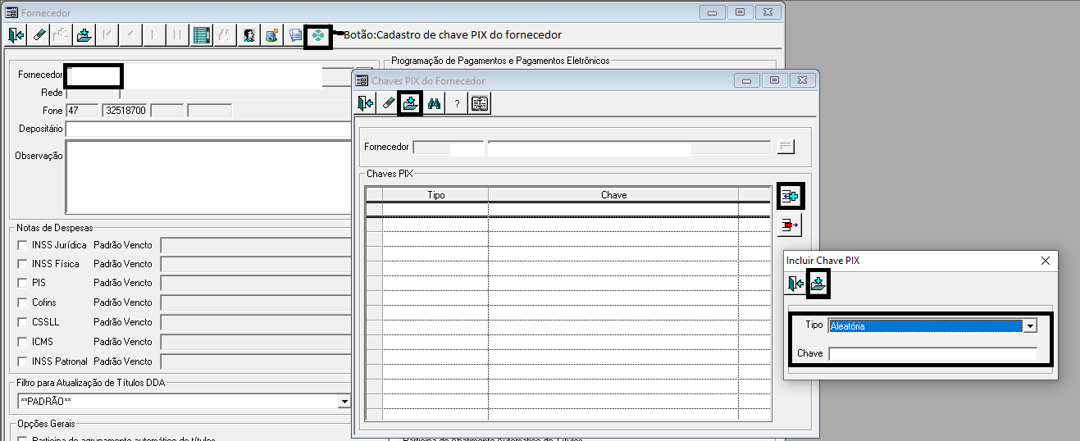The image size is (1080, 441).
Task: Toggle the INSS Física checkbox
Action: pyautogui.click(x=22, y=264)
